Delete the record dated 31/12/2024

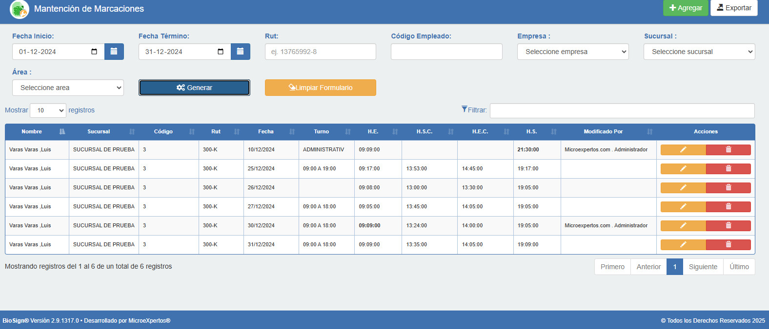[x=729, y=245]
